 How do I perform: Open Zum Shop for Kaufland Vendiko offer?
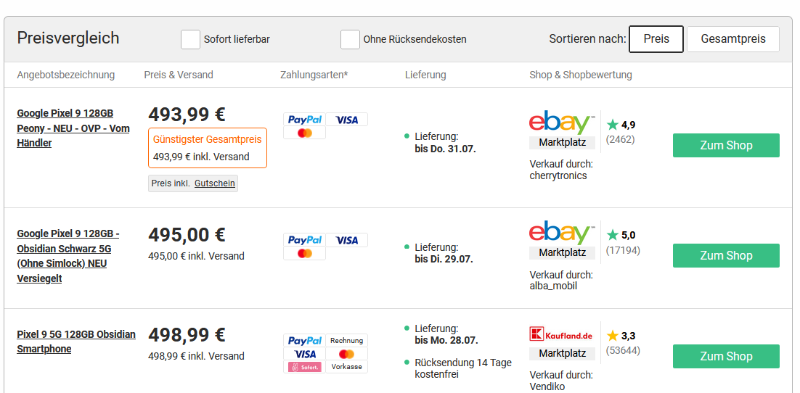(x=726, y=356)
